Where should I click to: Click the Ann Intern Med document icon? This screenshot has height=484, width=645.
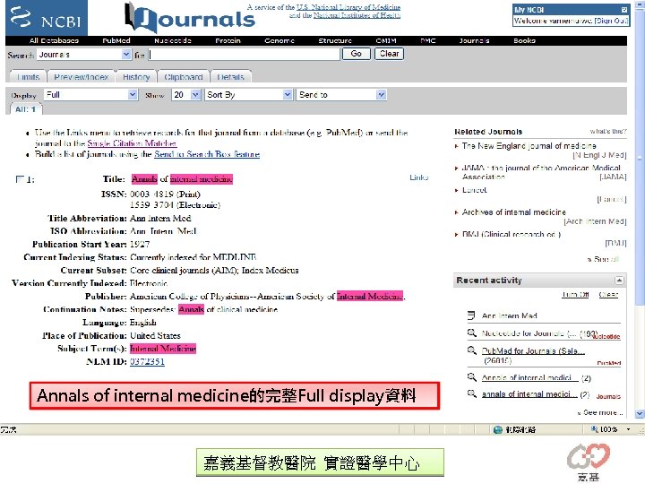pyautogui.click(x=471, y=315)
